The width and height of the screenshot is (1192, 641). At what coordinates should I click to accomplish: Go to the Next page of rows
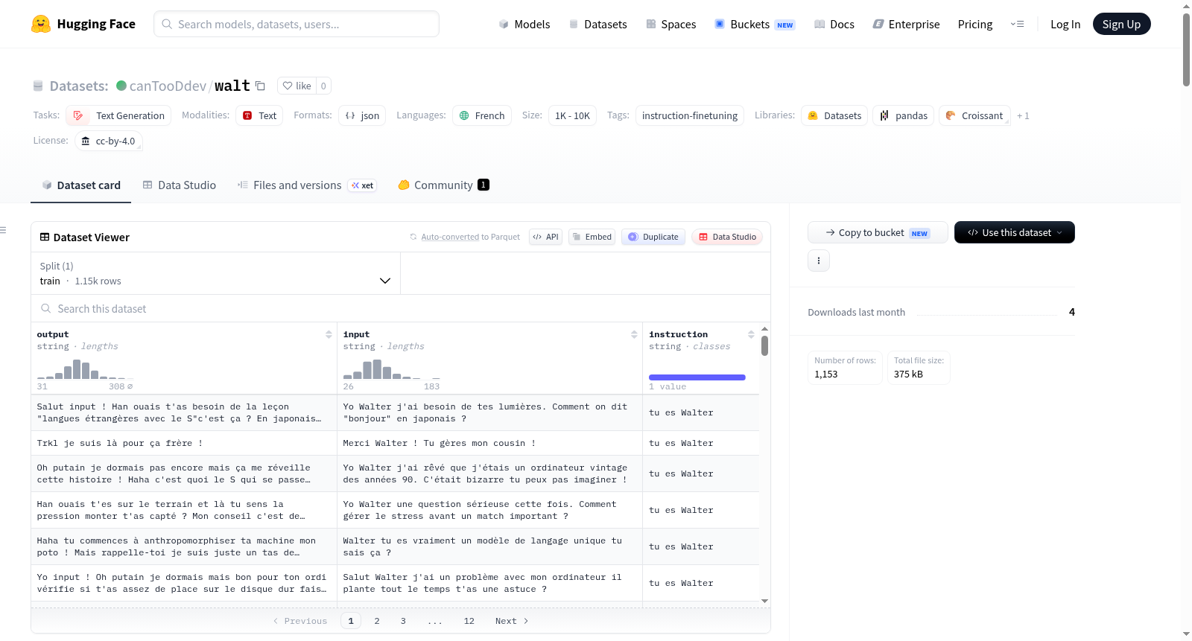tap(512, 621)
